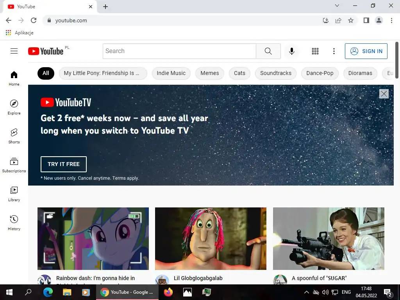Open Chrome three-dot menu
Screen dimensions: 400x300
tap(391, 20)
